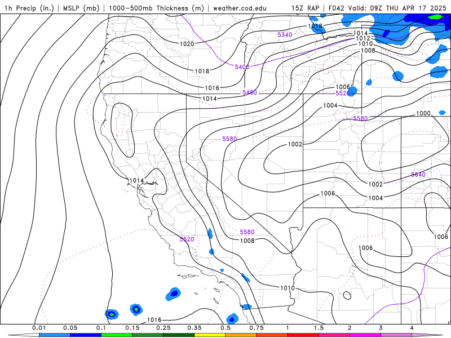The width and height of the screenshot is (451, 338).
Task: Select the 'F042' forecast hour text
Action: tap(336, 8)
